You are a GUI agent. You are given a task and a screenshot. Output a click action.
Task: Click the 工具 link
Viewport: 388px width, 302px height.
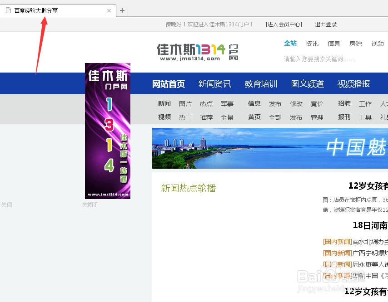tap(365, 117)
